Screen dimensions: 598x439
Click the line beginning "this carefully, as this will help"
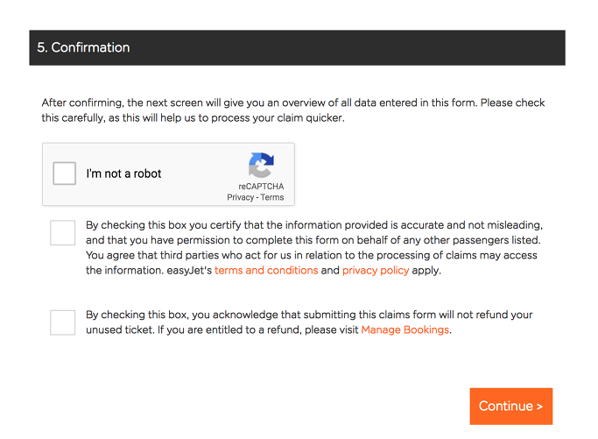[193, 118]
